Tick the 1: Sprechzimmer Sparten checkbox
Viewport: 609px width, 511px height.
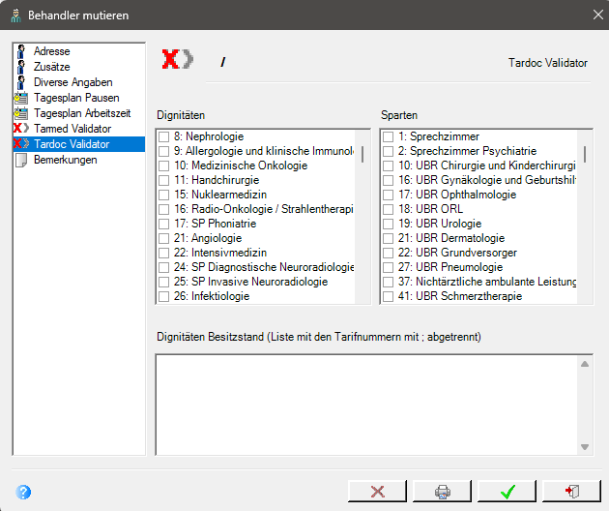coord(388,136)
